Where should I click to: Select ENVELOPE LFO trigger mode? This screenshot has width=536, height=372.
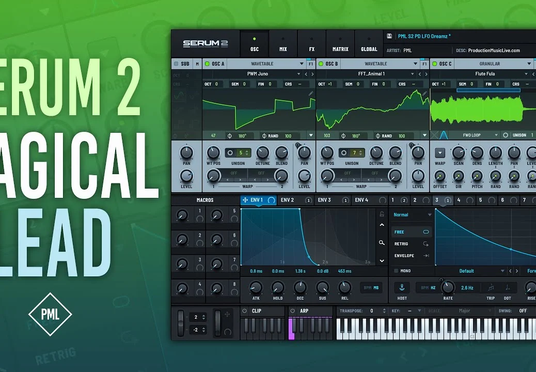pyautogui.click(x=412, y=255)
